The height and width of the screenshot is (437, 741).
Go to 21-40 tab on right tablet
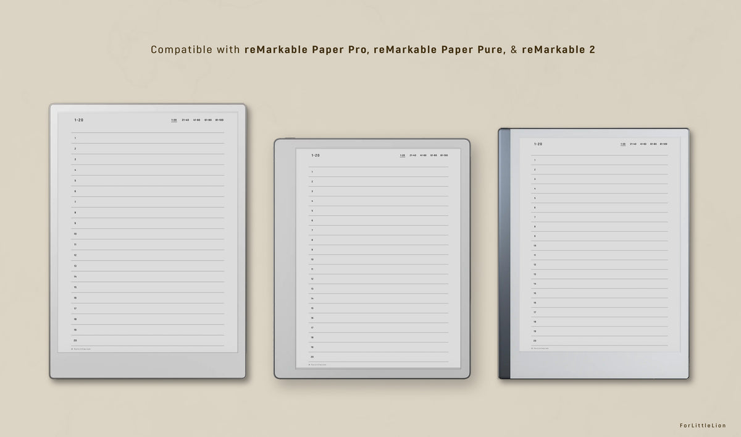(634, 143)
